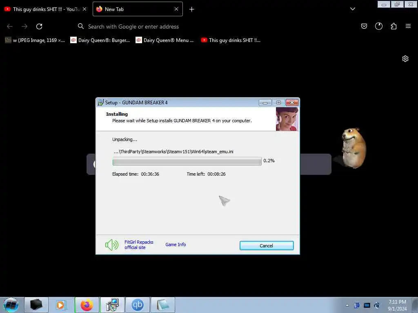Open the 'w (JPEG Image, 1169' bookmark
Viewport: 418px width, 313px height.
click(x=35, y=40)
